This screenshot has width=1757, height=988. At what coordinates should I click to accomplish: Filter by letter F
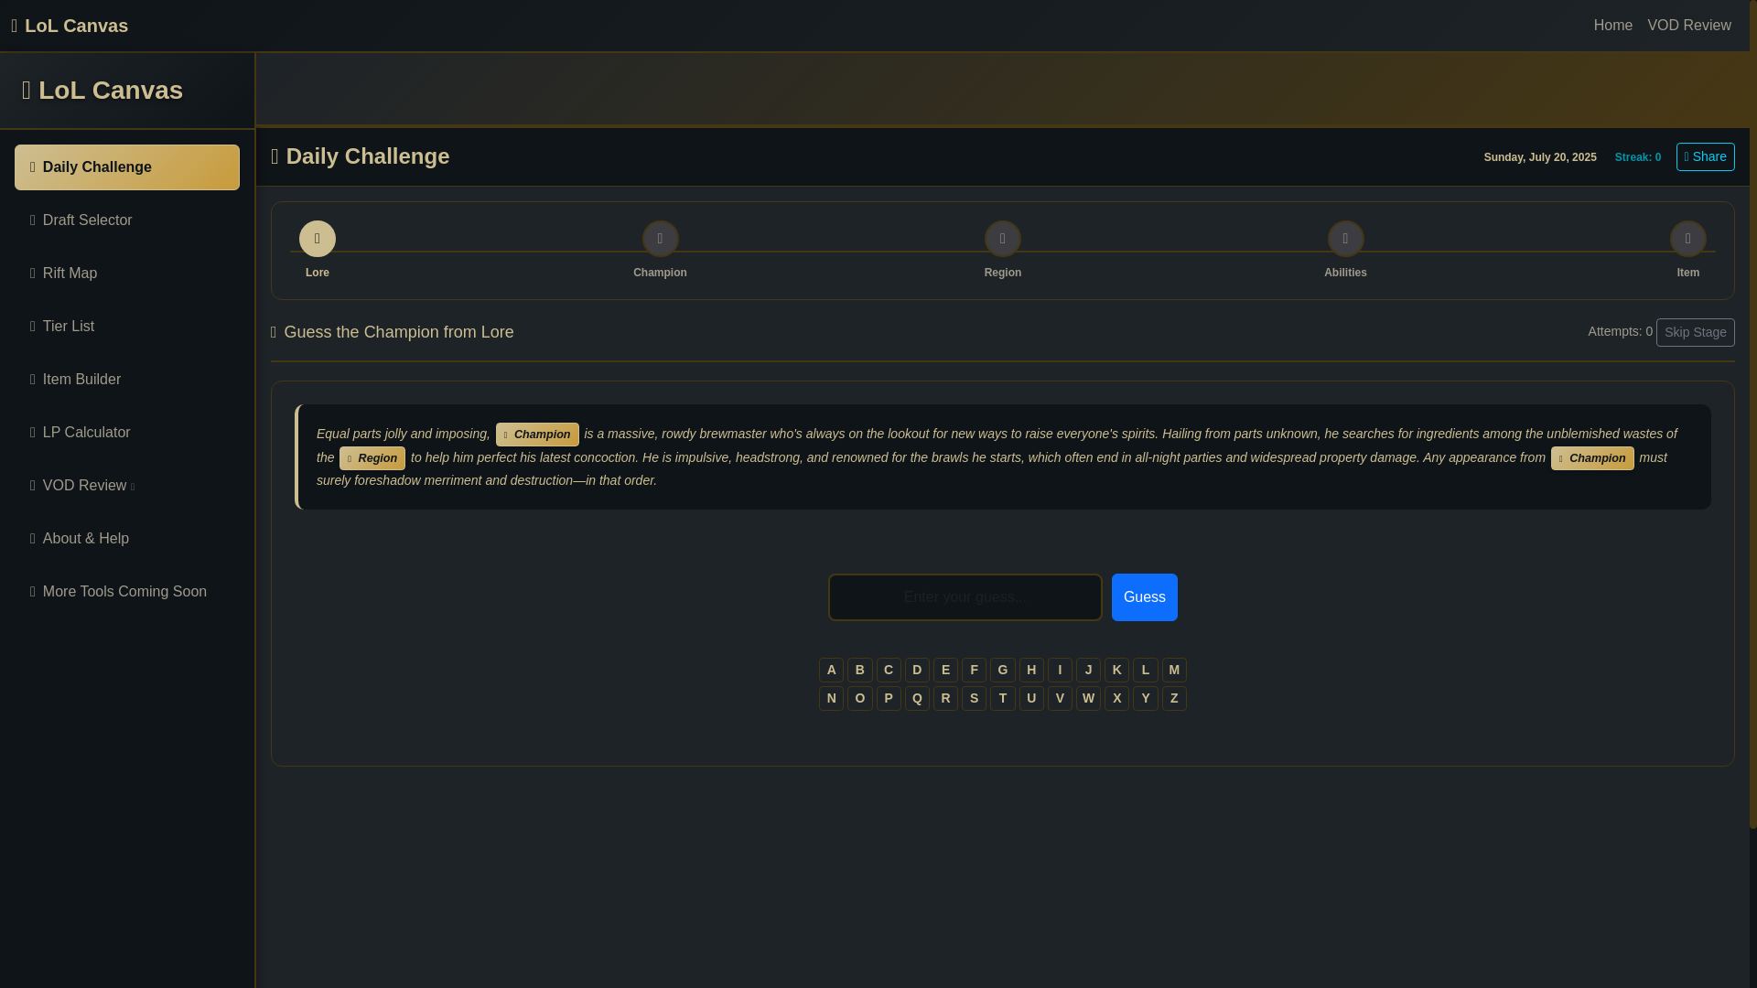tap(974, 670)
